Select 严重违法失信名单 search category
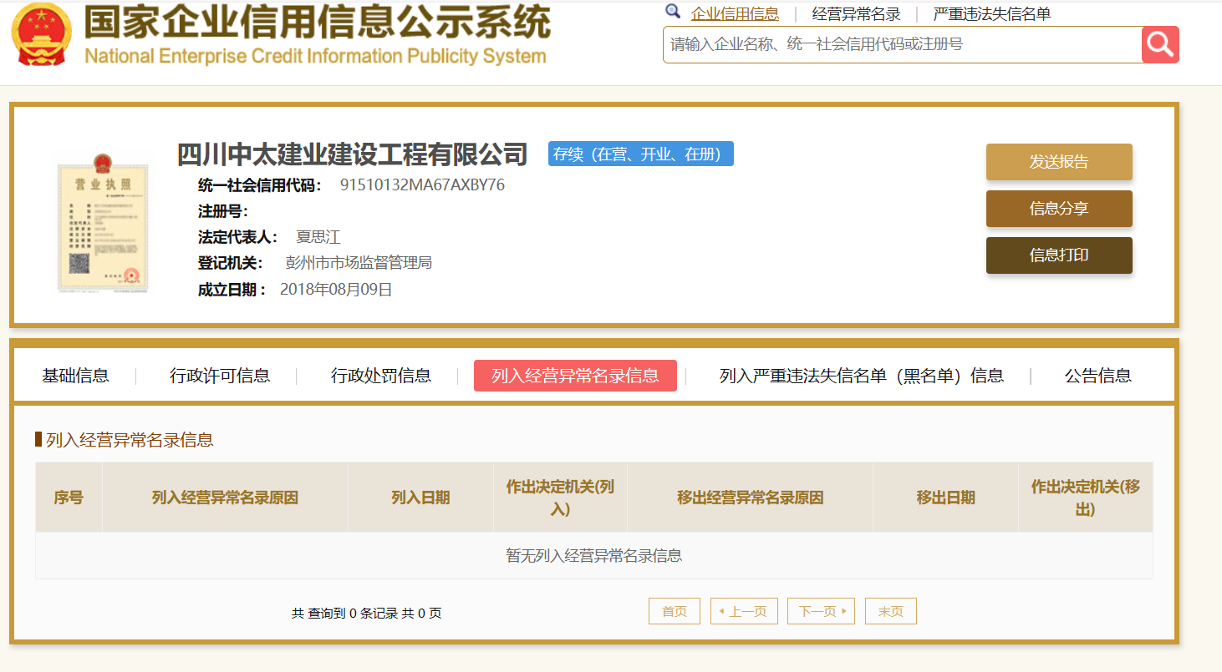The width and height of the screenshot is (1222, 672). (992, 13)
